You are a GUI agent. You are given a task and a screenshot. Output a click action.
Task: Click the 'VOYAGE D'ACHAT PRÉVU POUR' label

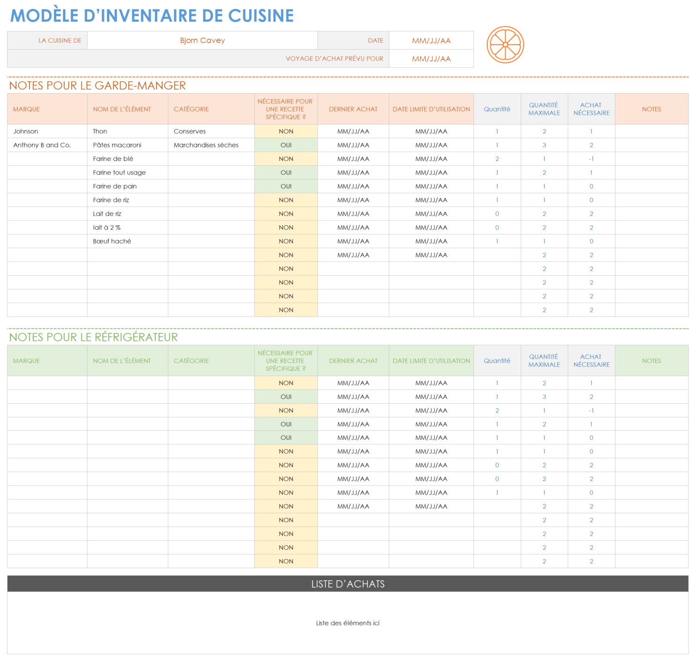(334, 59)
